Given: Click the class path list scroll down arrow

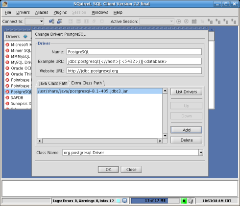Looking at the screenshot, I should (165, 136).
